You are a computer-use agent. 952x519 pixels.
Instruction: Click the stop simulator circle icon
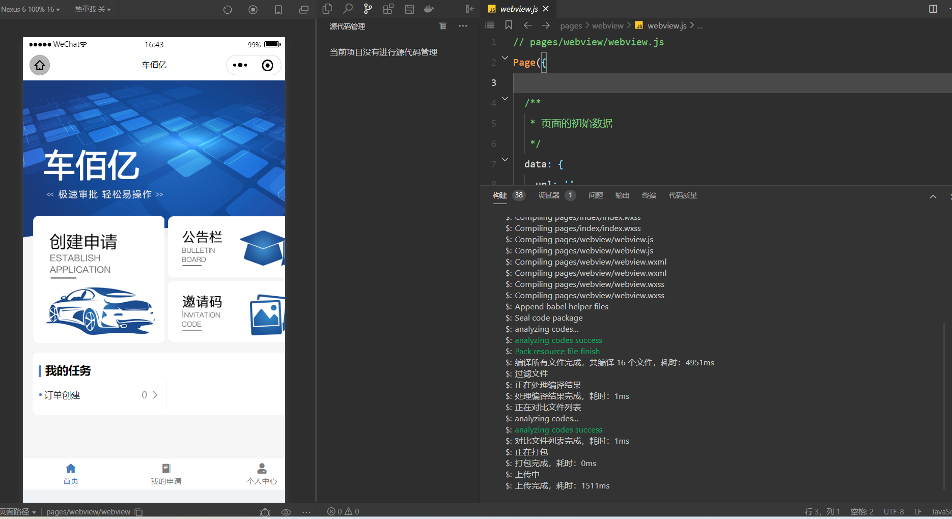click(253, 10)
